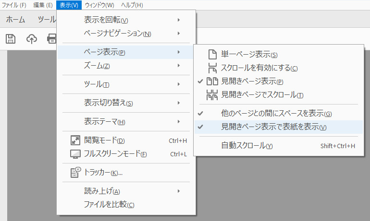Choose 自動スクロール from the submenu
The image size is (370, 221).
(247, 145)
